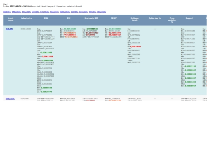Jump to BTC/USDC from the top link list
This screenshot has height=157, width=210.
coord(26,12)
